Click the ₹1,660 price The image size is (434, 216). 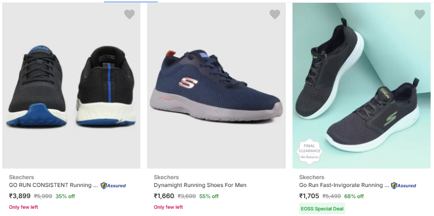coord(164,196)
